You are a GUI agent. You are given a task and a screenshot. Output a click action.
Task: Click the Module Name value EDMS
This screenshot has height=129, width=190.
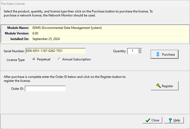67,28
